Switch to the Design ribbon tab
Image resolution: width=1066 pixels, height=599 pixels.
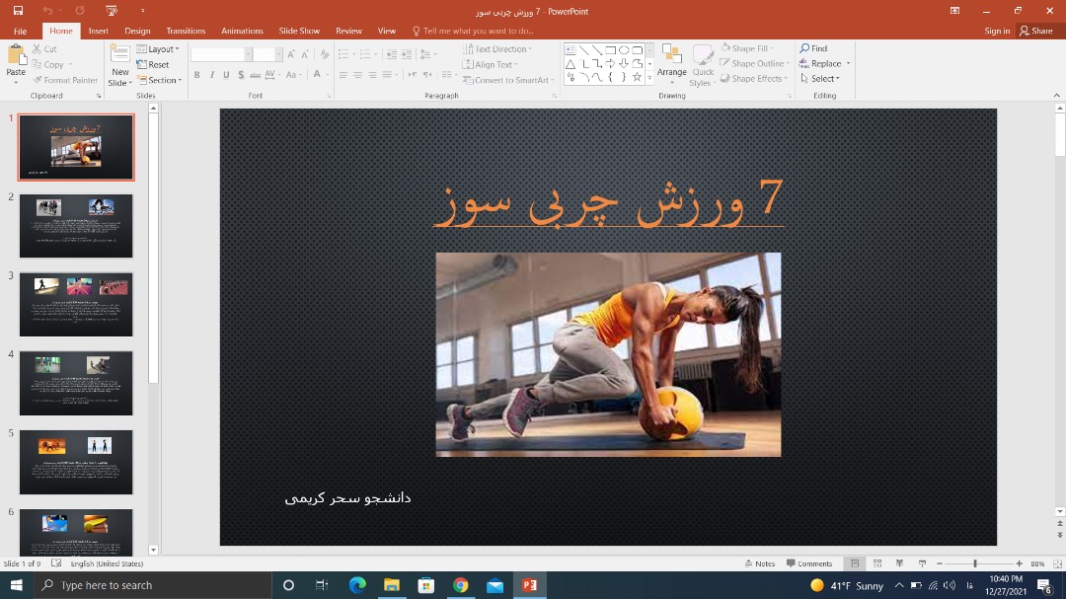[137, 31]
